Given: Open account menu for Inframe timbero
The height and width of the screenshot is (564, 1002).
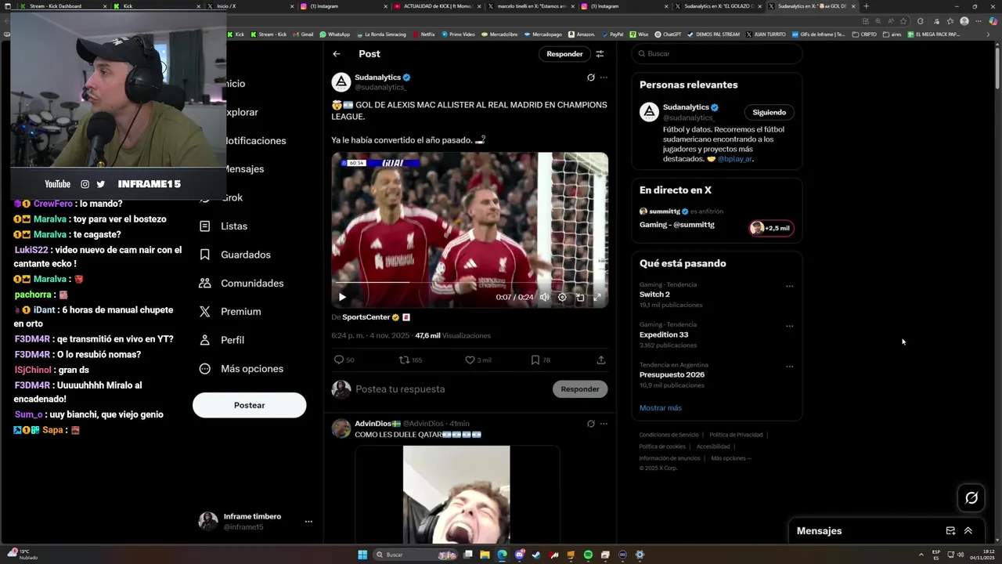Looking at the screenshot, I should tap(255, 522).
